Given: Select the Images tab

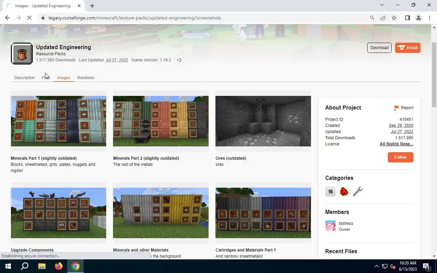Looking at the screenshot, I should click(64, 78).
